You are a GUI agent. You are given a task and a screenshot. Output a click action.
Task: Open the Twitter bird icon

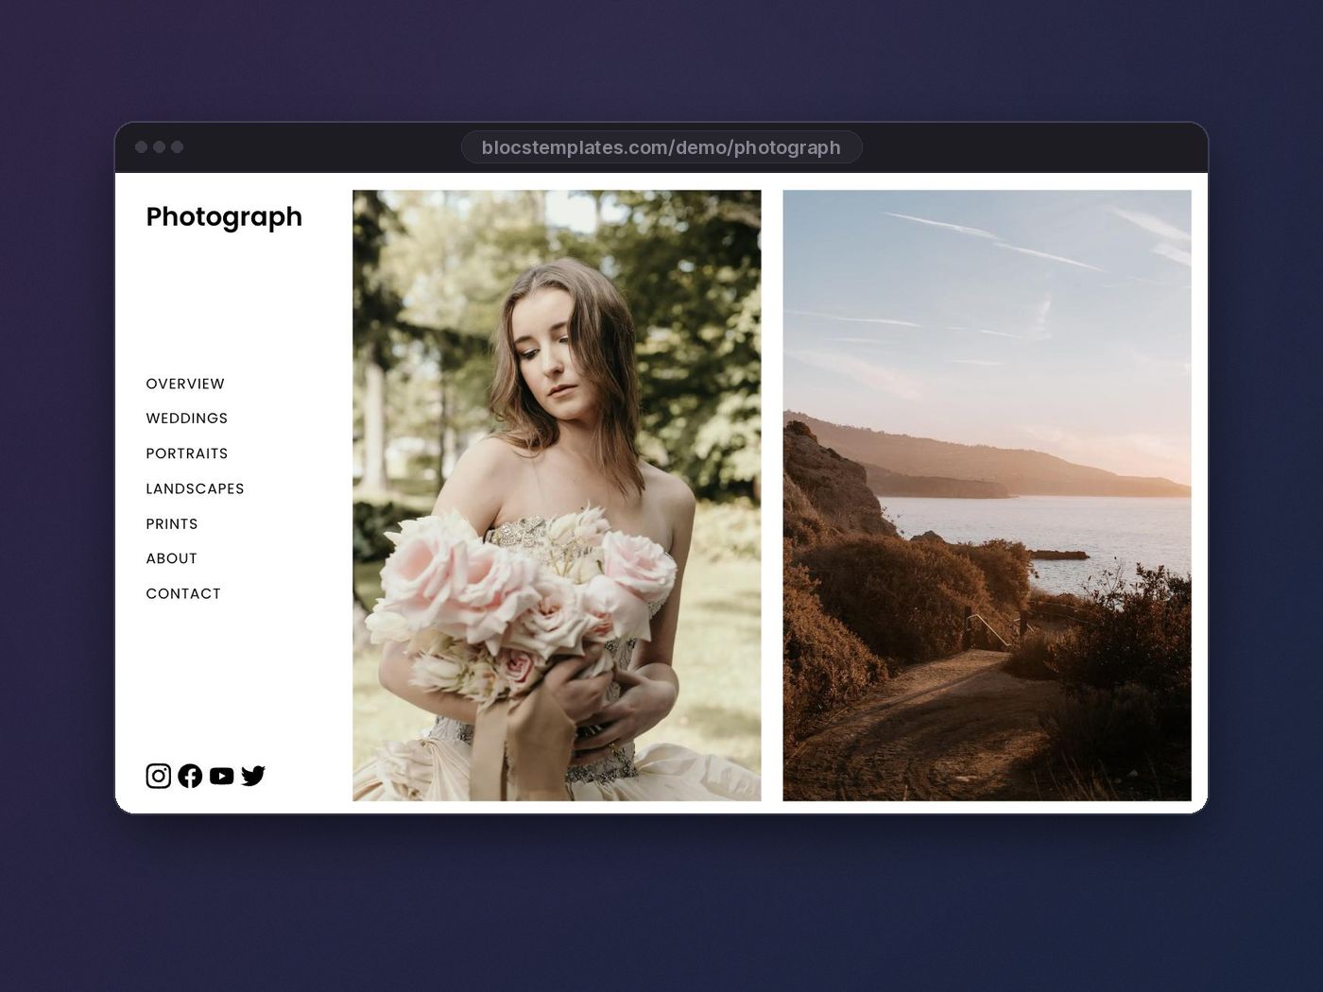click(x=253, y=776)
